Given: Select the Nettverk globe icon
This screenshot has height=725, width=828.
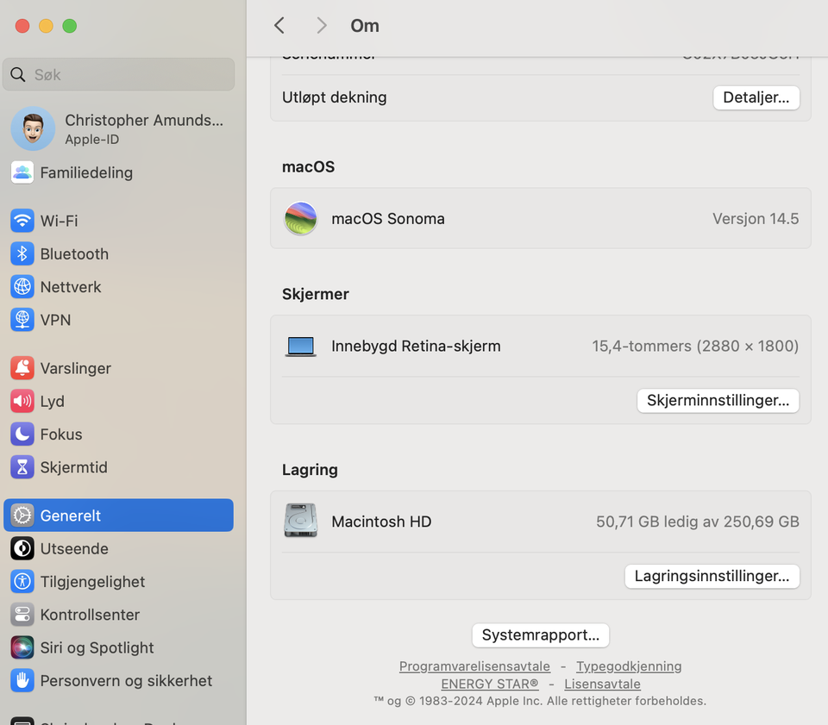Looking at the screenshot, I should [x=22, y=286].
